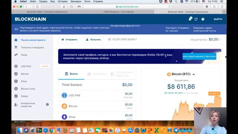Select the Bitcoin icon in sidebar
Viewport: 238px width, 134px height.
[x=16, y=74]
